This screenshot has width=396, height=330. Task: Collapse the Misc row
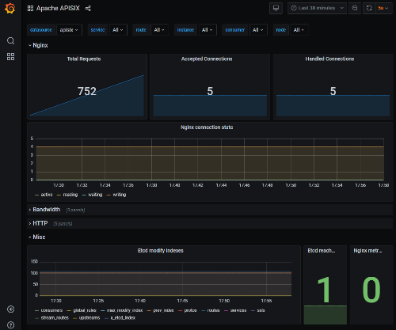(37, 237)
